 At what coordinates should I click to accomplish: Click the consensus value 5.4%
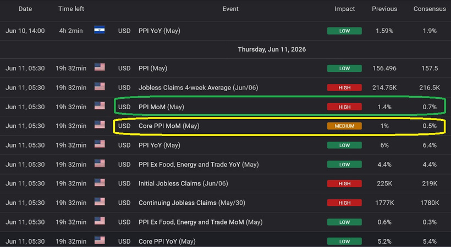(430, 242)
